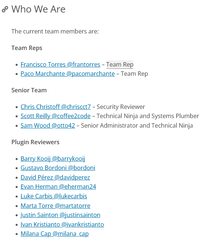Open Sam Wood @otto42 link

(x=48, y=125)
